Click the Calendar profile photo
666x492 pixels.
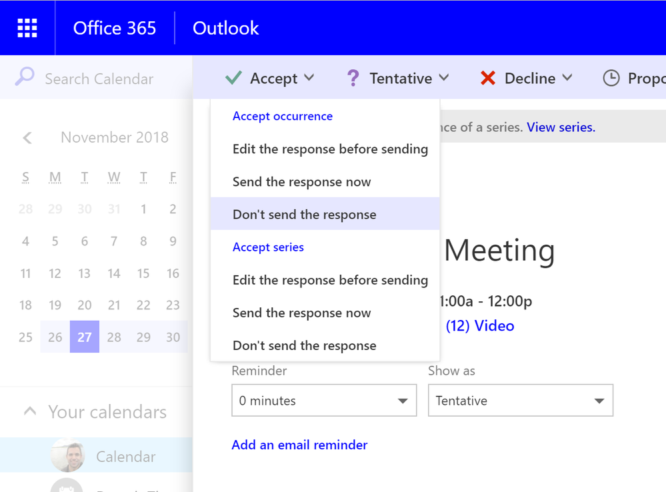(67, 455)
